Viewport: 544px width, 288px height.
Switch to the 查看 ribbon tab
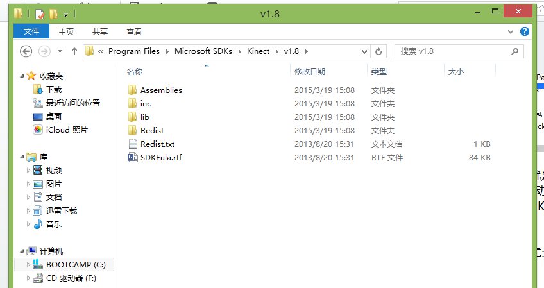pyautogui.click(x=134, y=32)
